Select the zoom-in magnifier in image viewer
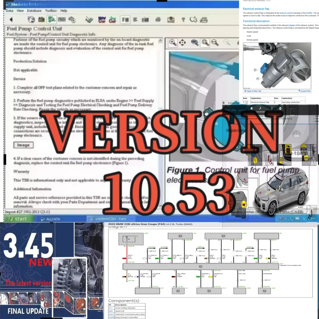This screenshot has width=319, height=319. [173, 43]
